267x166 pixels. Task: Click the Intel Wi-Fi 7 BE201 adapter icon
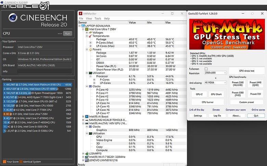87,157
